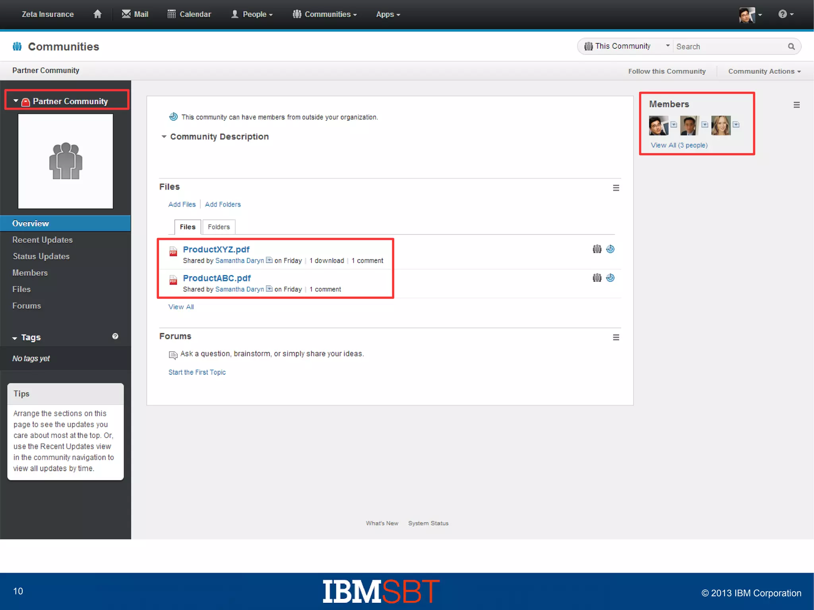Click the Communities page title icon
Viewport: 814px width, 610px height.
(x=17, y=46)
